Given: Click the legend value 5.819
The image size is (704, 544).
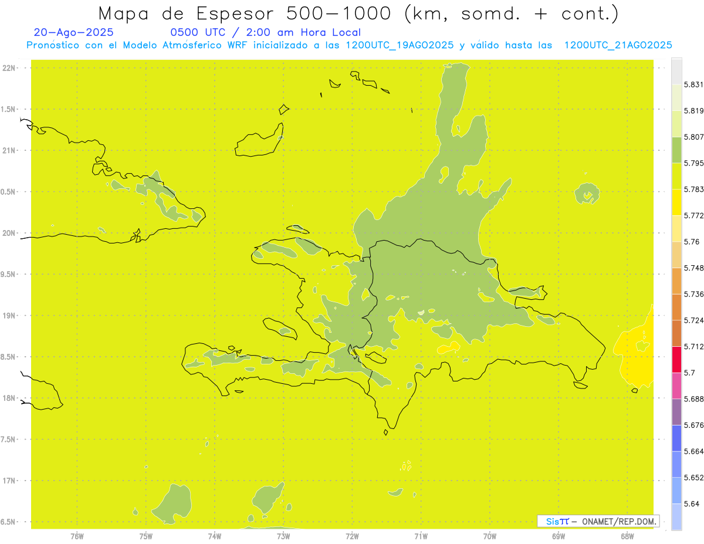Looking at the screenshot, I should 694,110.
